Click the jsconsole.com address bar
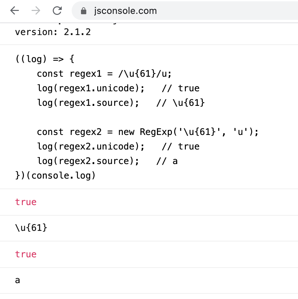 (185, 11)
